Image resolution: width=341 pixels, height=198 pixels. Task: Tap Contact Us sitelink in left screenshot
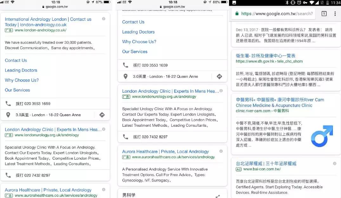click(x=16, y=60)
